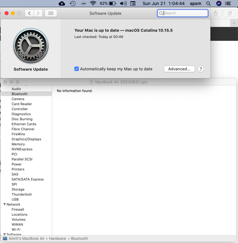Select Disc Burning in the sidebar
The height and width of the screenshot is (243, 238).
(22, 119)
